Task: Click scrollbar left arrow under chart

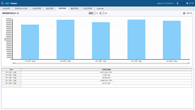Action: [x=13, y=63]
